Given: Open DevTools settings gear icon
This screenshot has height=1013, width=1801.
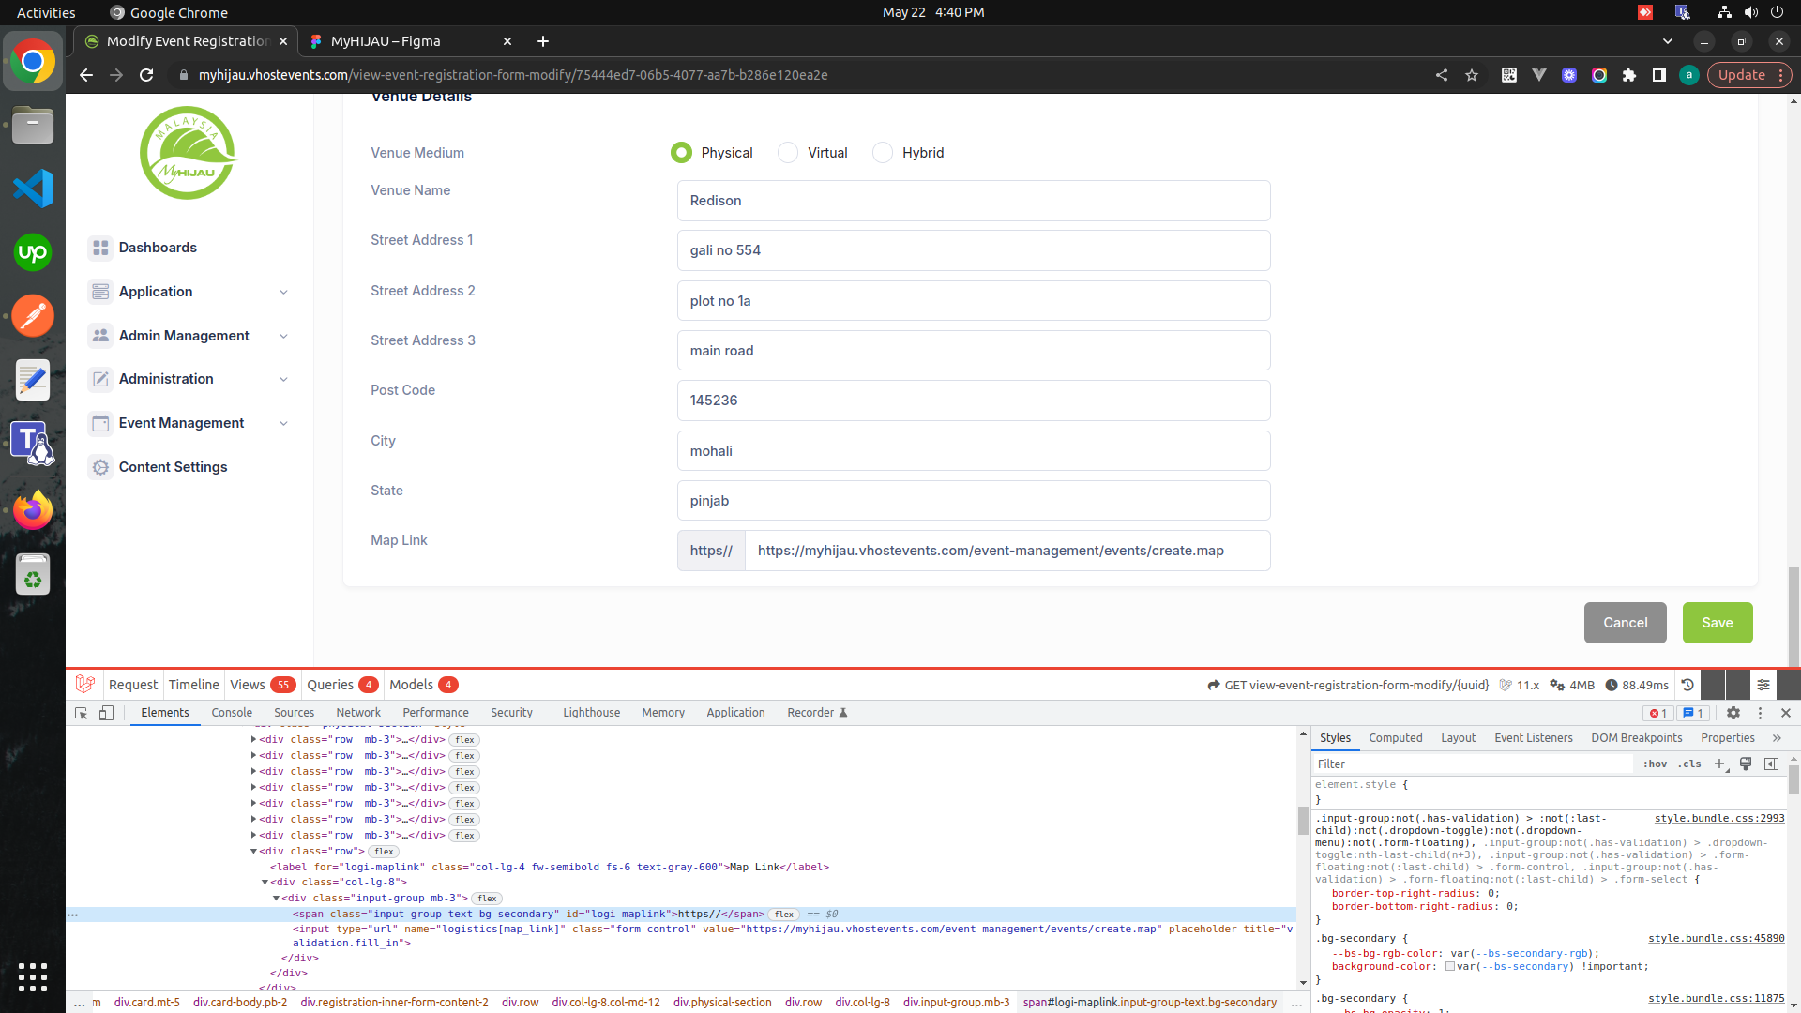Looking at the screenshot, I should tap(1733, 713).
